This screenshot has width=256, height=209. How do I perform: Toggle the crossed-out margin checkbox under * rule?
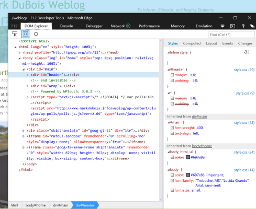tap(172, 98)
